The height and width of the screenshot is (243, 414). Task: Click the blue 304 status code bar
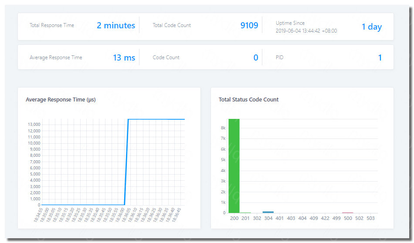point(268,212)
